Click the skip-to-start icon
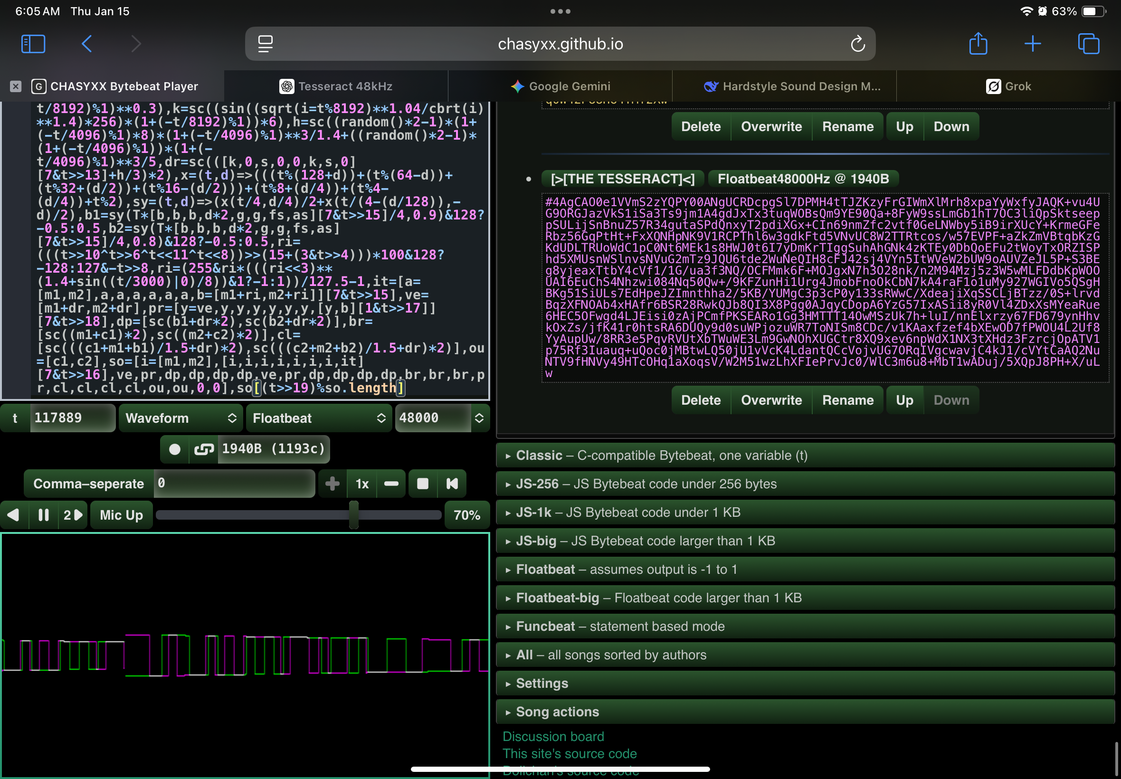 click(452, 484)
